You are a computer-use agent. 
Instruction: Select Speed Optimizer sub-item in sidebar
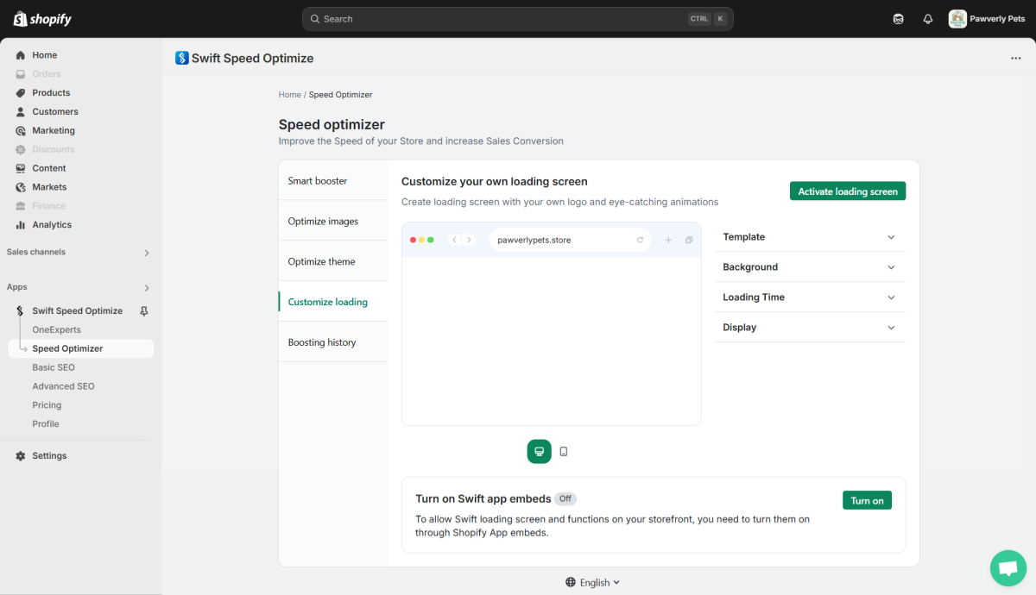tap(81, 348)
